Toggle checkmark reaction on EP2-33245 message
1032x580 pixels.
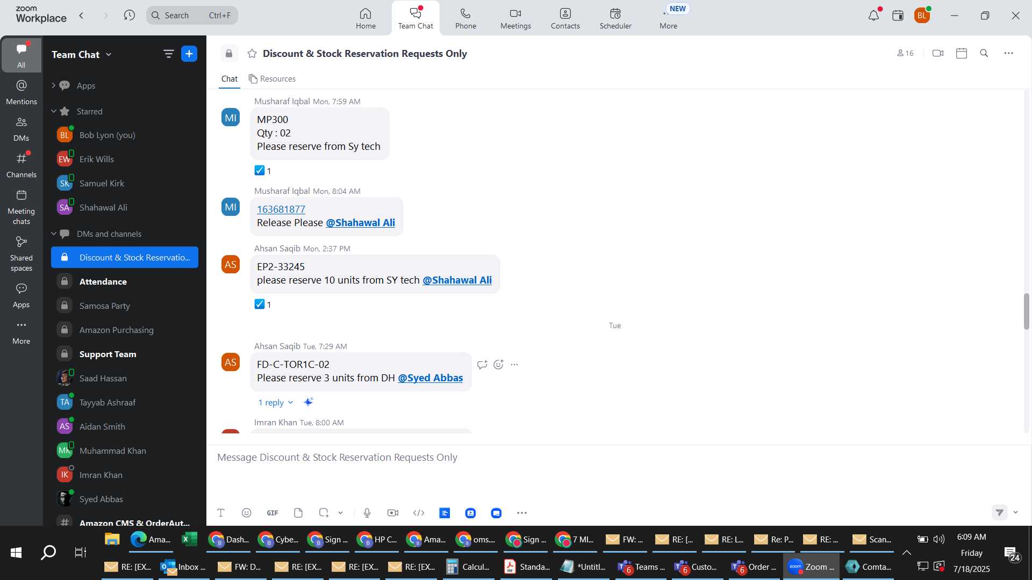(x=263, y=305)
